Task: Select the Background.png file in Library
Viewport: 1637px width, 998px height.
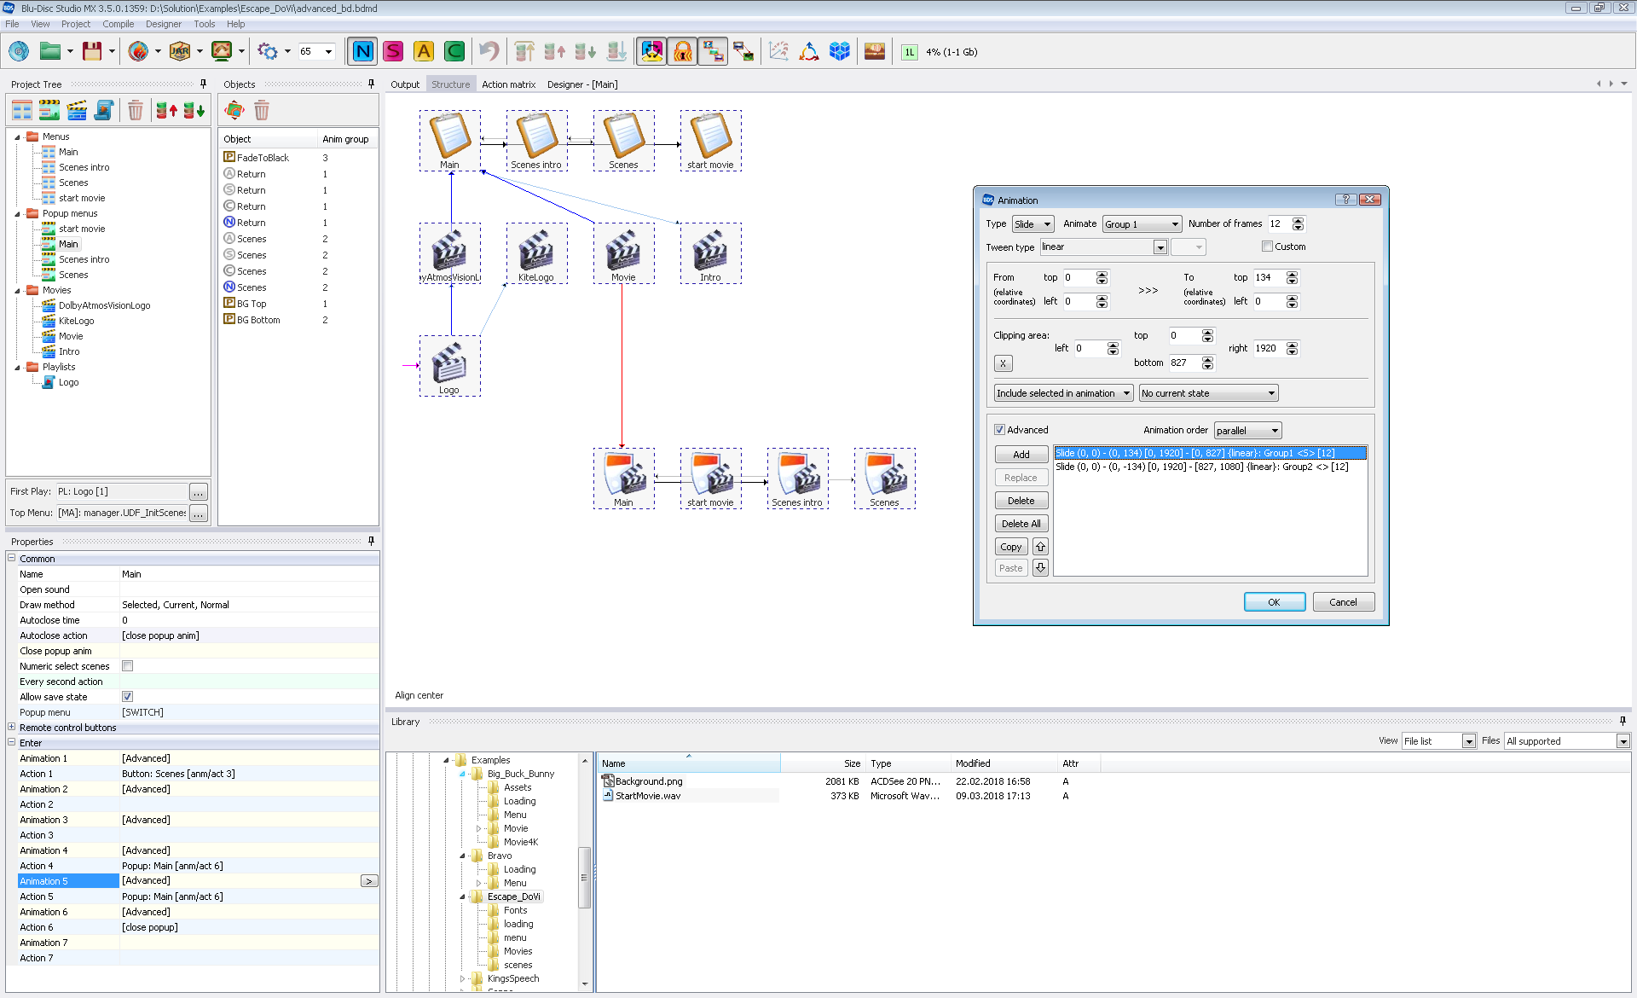Action: pos(648,781)
